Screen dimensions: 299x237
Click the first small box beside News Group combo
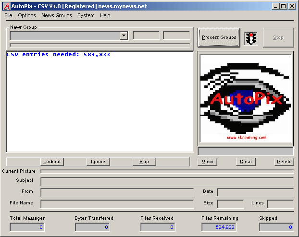(146, 36)
